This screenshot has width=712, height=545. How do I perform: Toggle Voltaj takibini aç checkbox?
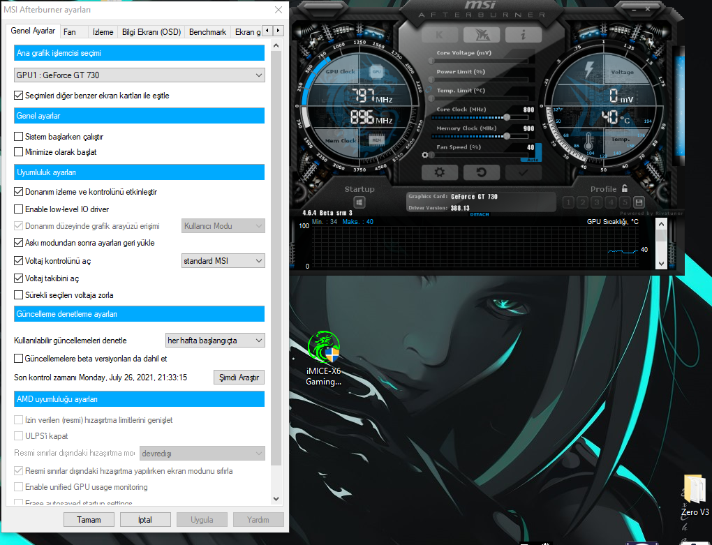[x=19, y=278]
